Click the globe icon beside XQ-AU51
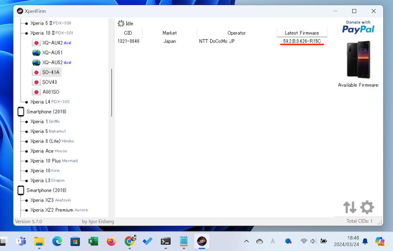 36,53
